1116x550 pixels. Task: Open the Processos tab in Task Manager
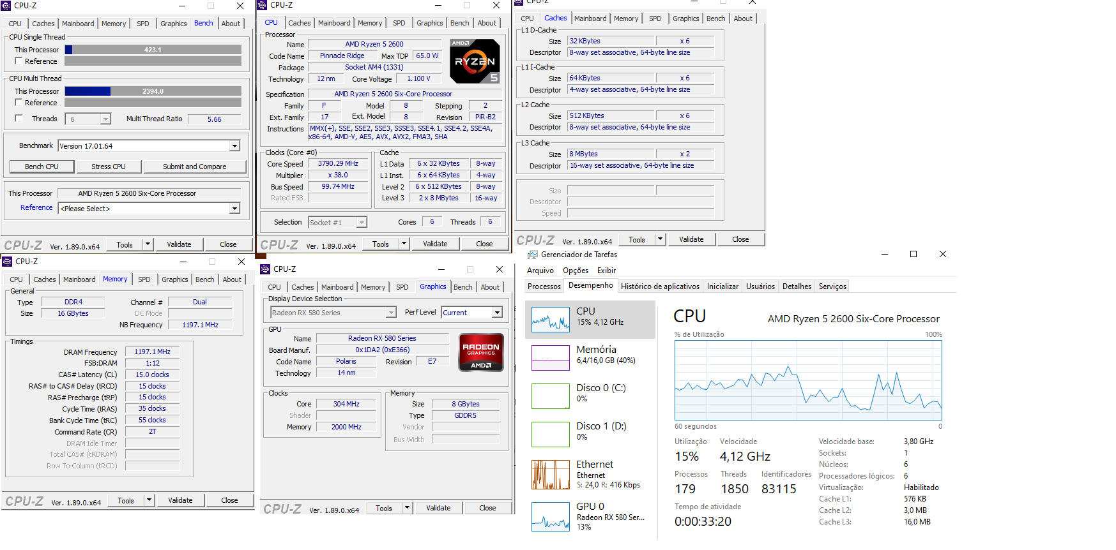click(544, 286)
